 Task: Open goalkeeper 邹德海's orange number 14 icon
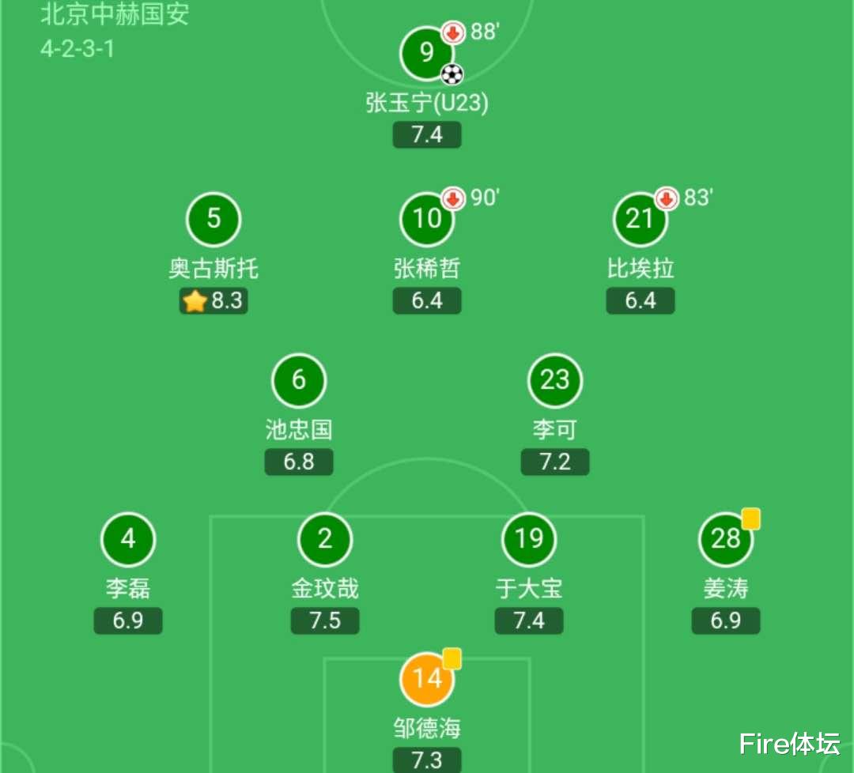click(x=427, y=679)
